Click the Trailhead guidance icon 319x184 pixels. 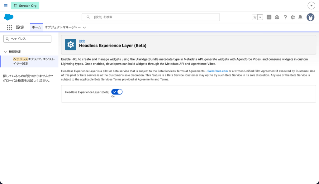(x=277, y=17)
